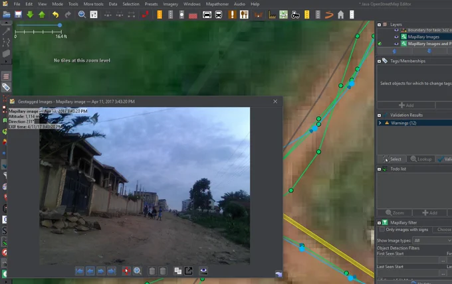Image resolution: width=452 pixels, height=284 pixels.
Task: Open the Preferences sliders icon
Action: pos(94,15)
